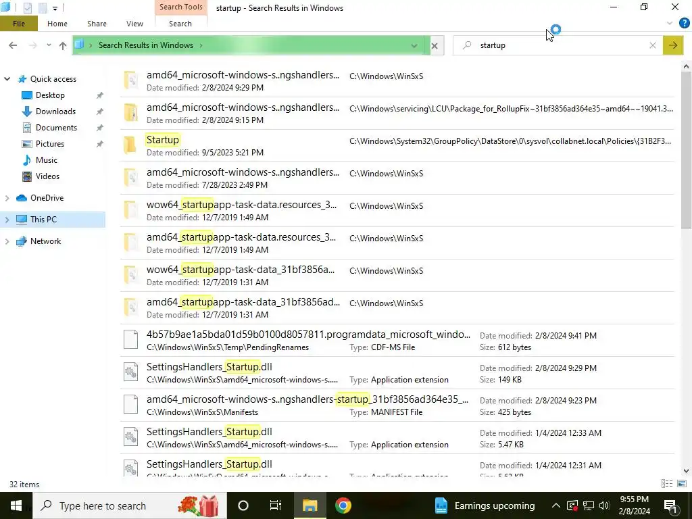Select SettingsHandlers_Startup.dll sized 5.47 KB

[x=397, y=437]
